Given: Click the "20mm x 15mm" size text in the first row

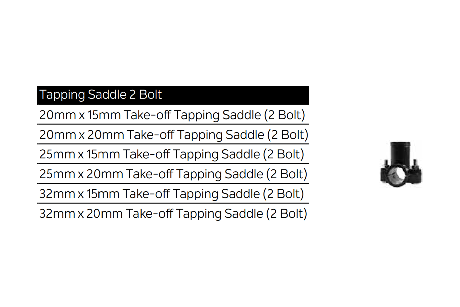Looking at the screenshot, I should point(80,115).
